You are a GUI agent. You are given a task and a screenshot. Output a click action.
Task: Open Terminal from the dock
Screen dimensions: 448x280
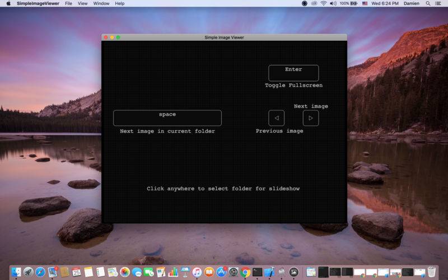[x=257, y=272]
